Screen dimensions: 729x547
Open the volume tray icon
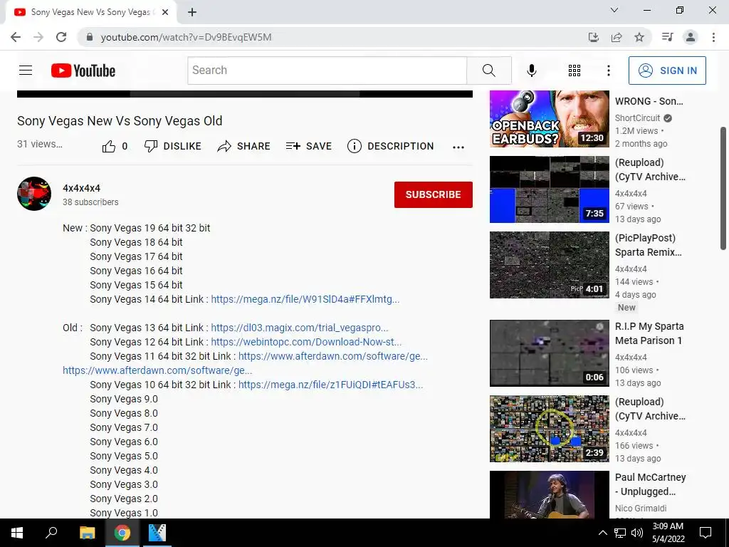[x=637, y=533]
